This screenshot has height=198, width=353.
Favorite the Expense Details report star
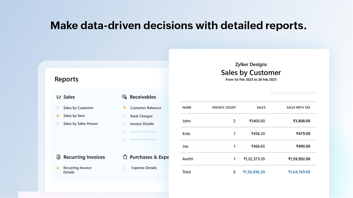click(x=124, y=168)
